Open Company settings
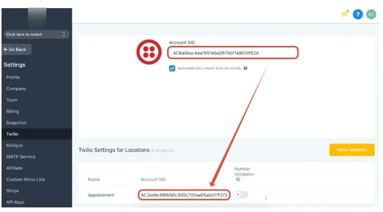The width and height of the screenshot is (383, 212). [16, 89]
